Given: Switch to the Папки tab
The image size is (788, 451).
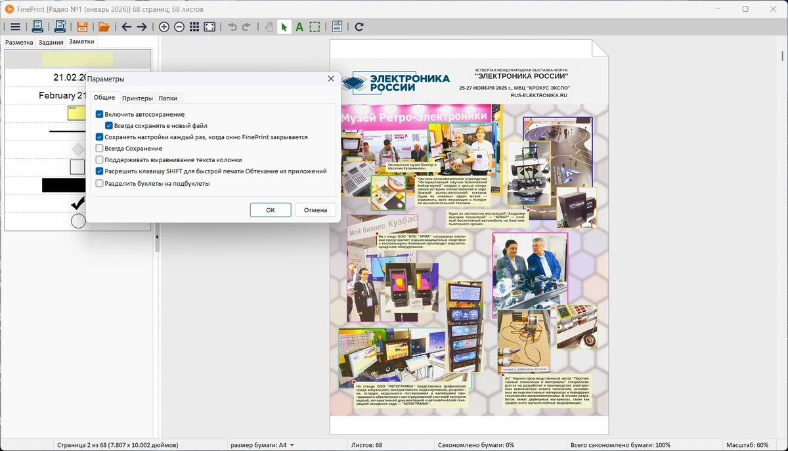Looking at the screenshot, I should click(167, 98).
